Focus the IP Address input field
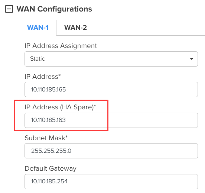The width and height of the screenshot is (205, 193). point(111,89)
